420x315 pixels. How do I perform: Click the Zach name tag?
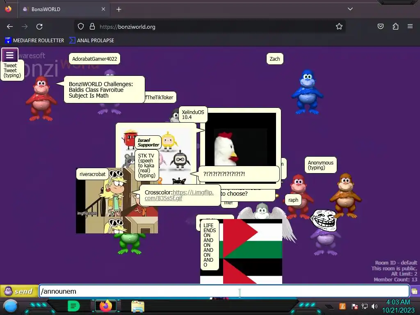click(x=275, y=59)
